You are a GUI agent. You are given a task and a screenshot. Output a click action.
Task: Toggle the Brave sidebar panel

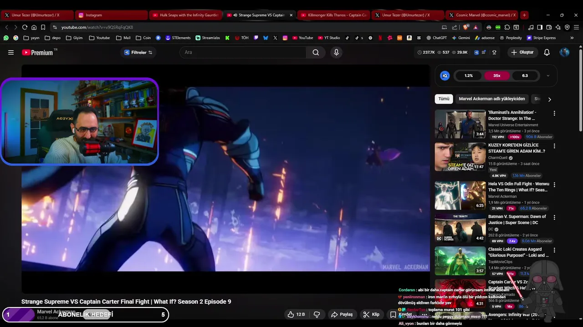tap(540, 27)
